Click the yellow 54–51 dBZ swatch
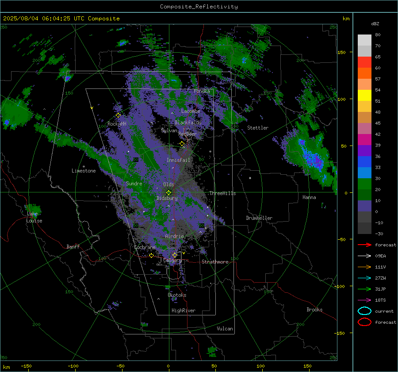The height and width of the screenshot is (372, 398). pos(364,96)
